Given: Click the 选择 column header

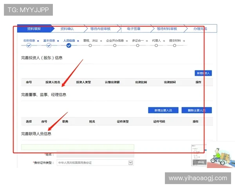Looking at the screenshot, I should 29,121.
